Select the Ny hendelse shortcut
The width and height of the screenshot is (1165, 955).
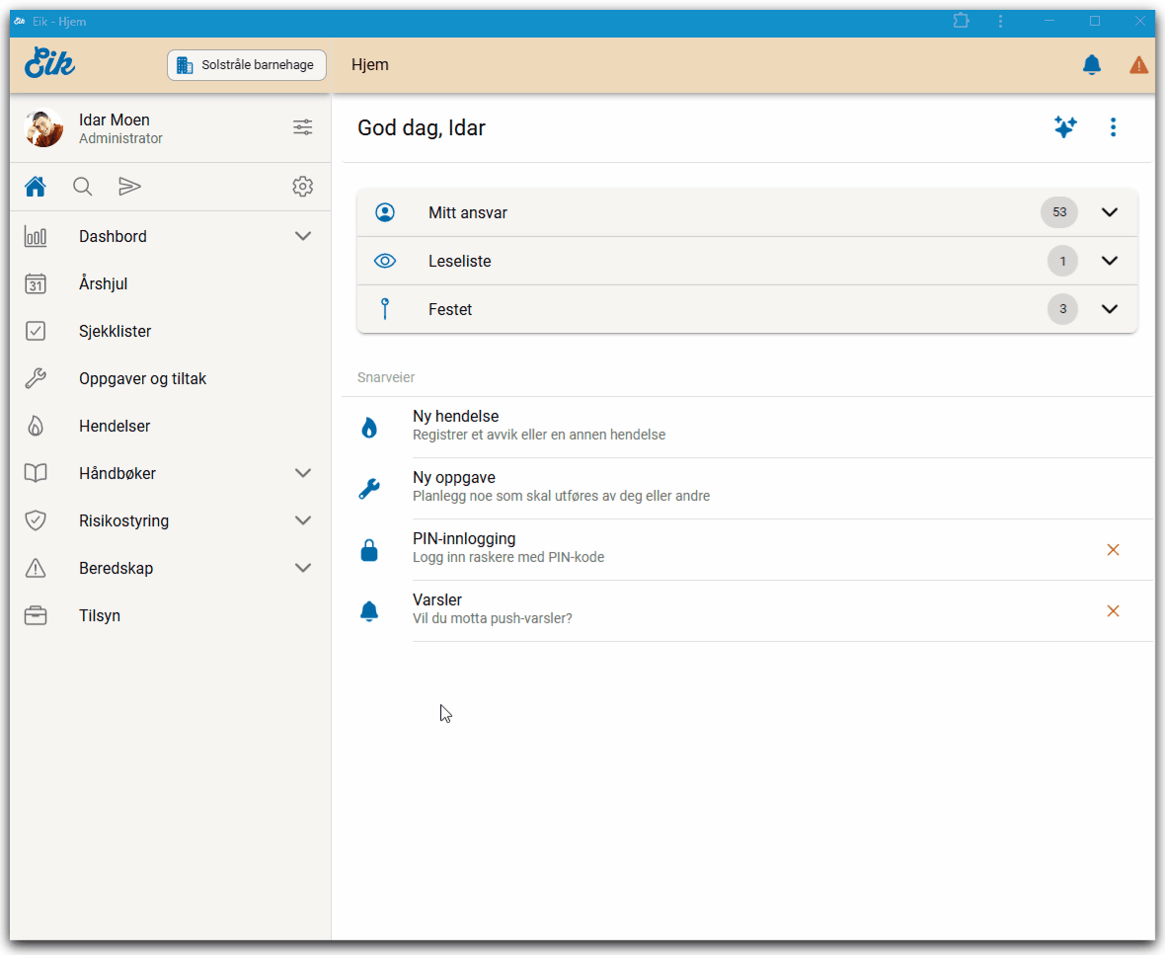pos(455,425)
